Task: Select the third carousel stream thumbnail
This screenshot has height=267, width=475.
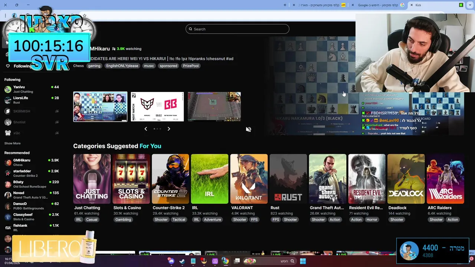Action: pyautogui.click(x=214, y=107)
